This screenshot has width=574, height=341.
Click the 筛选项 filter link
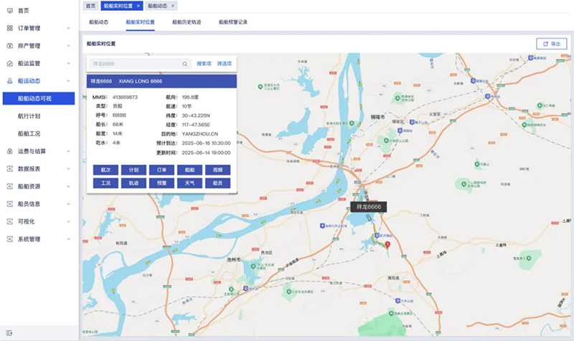point(225,64)
